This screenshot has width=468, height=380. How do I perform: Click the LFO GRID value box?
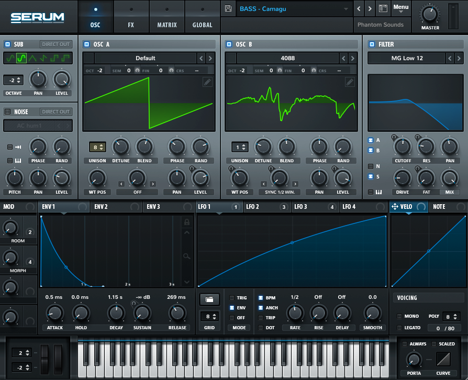[x=209, y=317]
